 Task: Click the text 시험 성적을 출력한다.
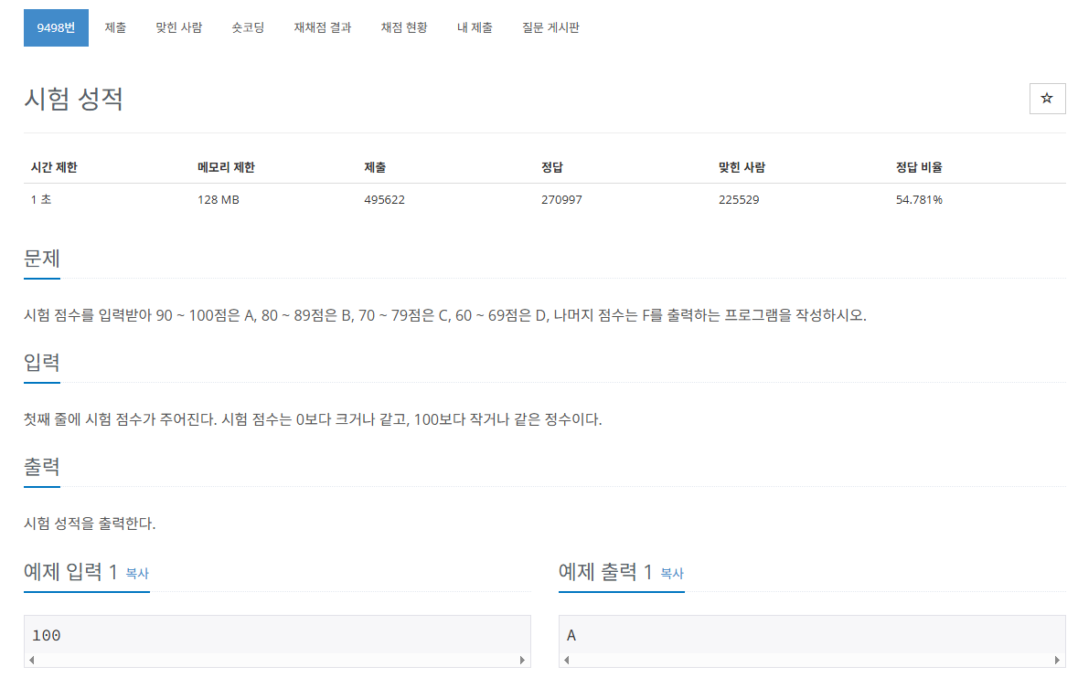point(91,524)
